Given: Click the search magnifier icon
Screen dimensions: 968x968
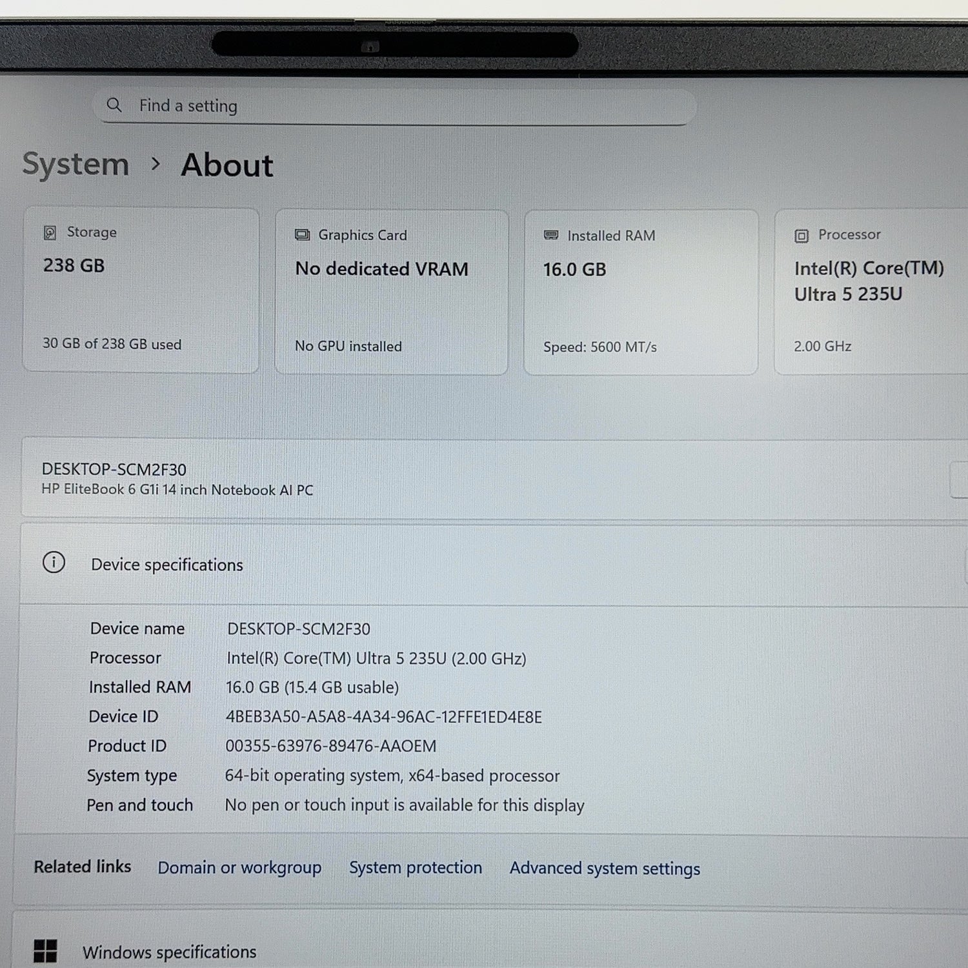Looking at the screenshot, I should pos(114,105).
